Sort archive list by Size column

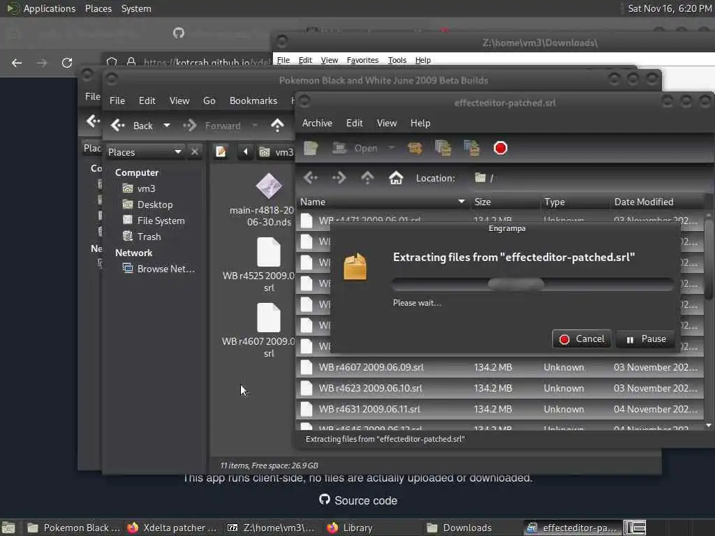tap(504, 202)
